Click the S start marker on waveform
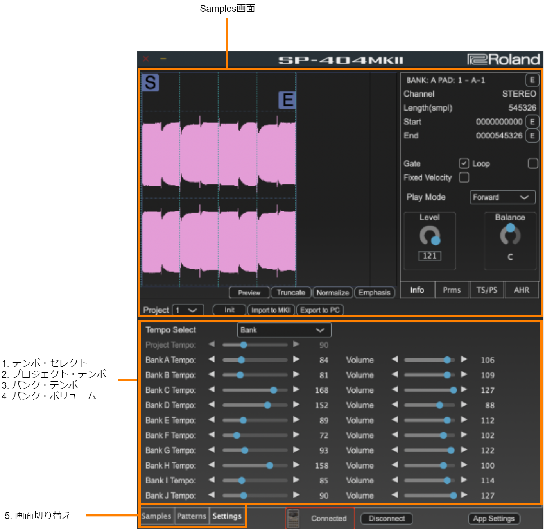Image resolution: width=545 pixels, height=530 pixels. (x=150, y=82)
